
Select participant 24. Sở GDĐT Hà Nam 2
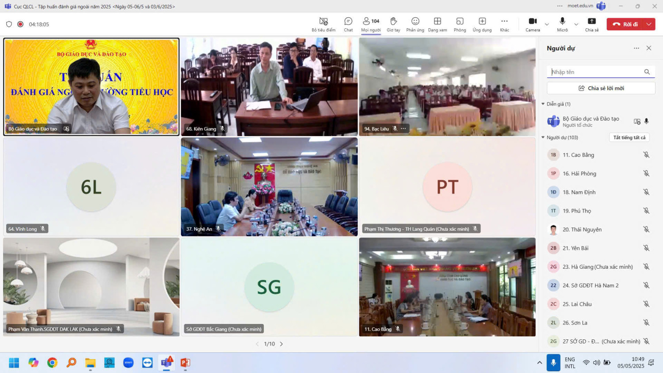point(598,285)
